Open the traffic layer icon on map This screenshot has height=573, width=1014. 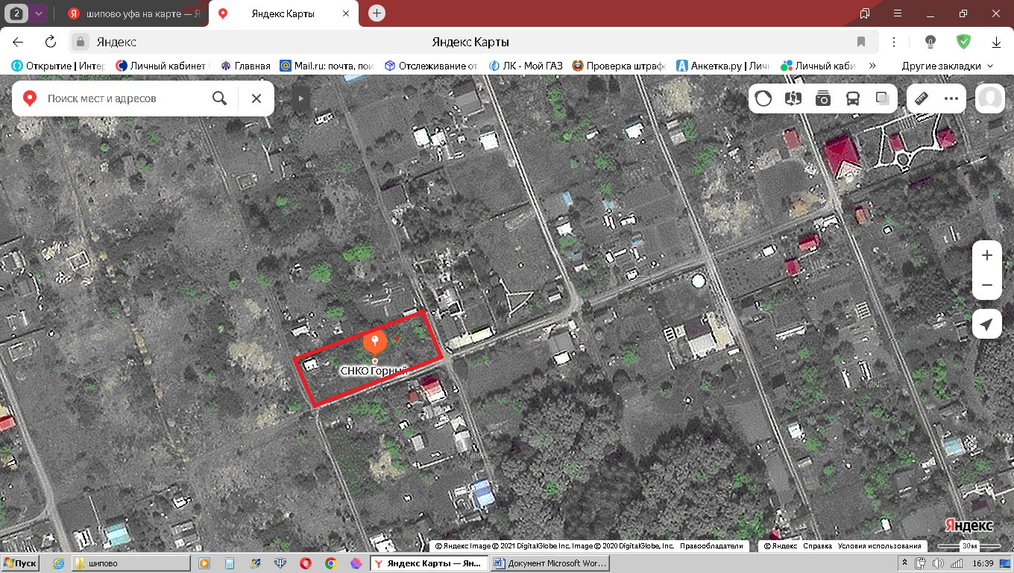[763, 98]
